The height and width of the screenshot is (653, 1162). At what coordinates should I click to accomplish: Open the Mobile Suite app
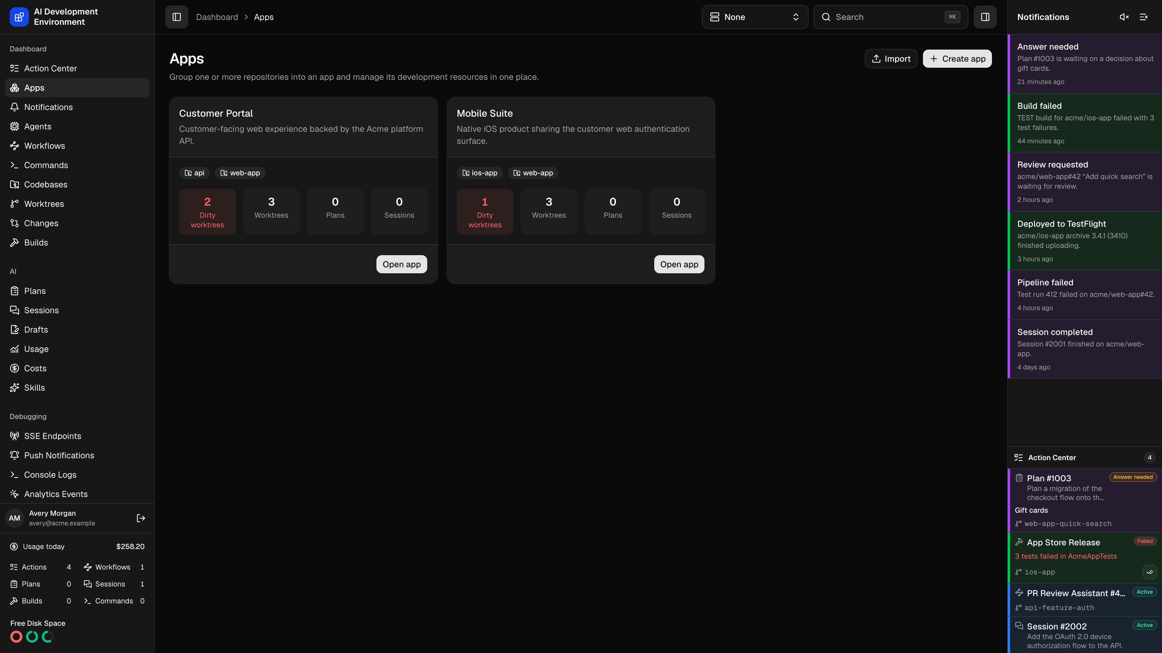pyautogui.click(x=679, y=264)
